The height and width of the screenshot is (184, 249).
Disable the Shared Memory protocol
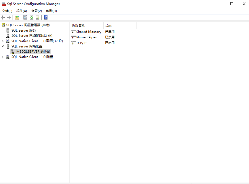[x=87, y=32]
